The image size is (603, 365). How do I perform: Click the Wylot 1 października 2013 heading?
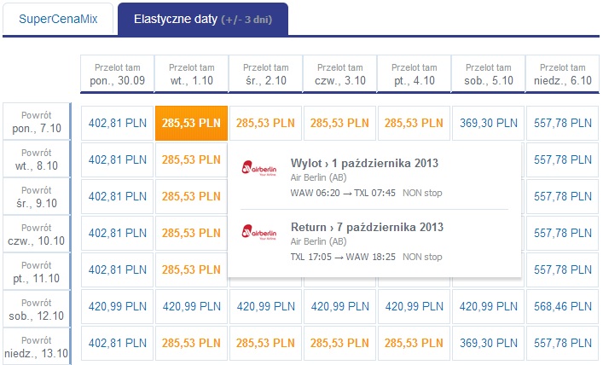coord(364,163)
